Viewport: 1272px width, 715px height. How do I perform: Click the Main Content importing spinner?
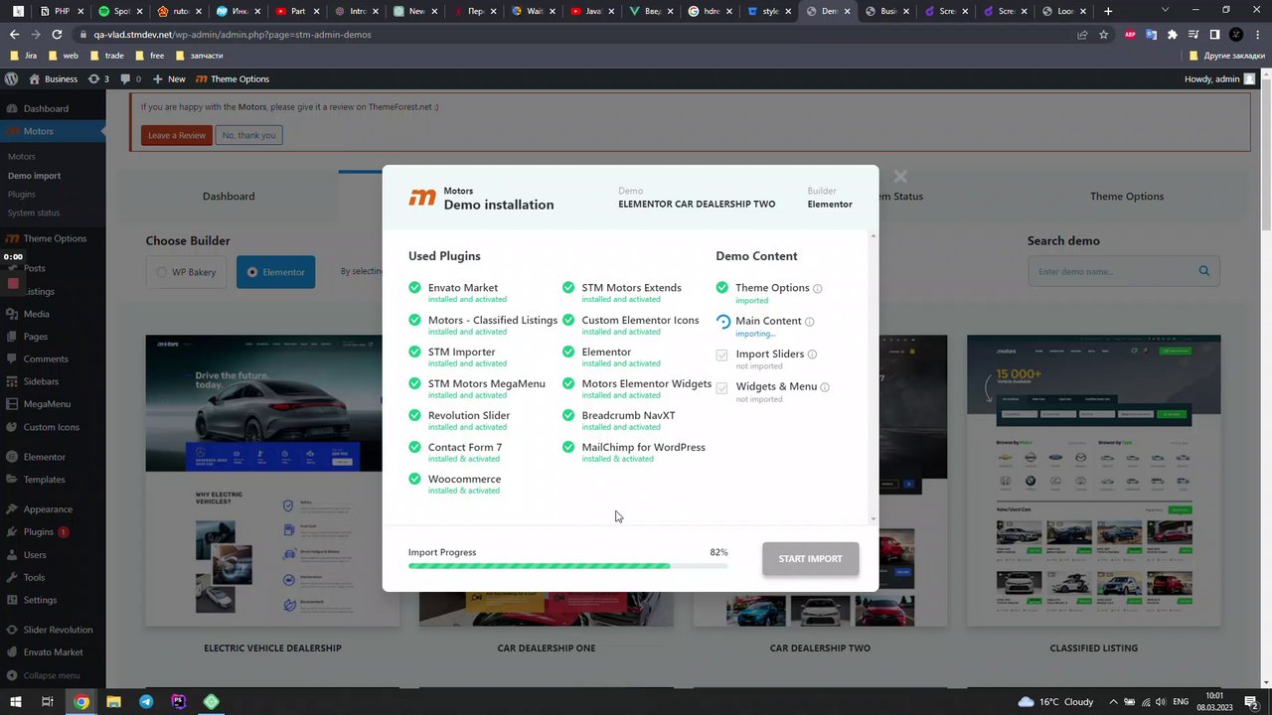coord(722,321)
